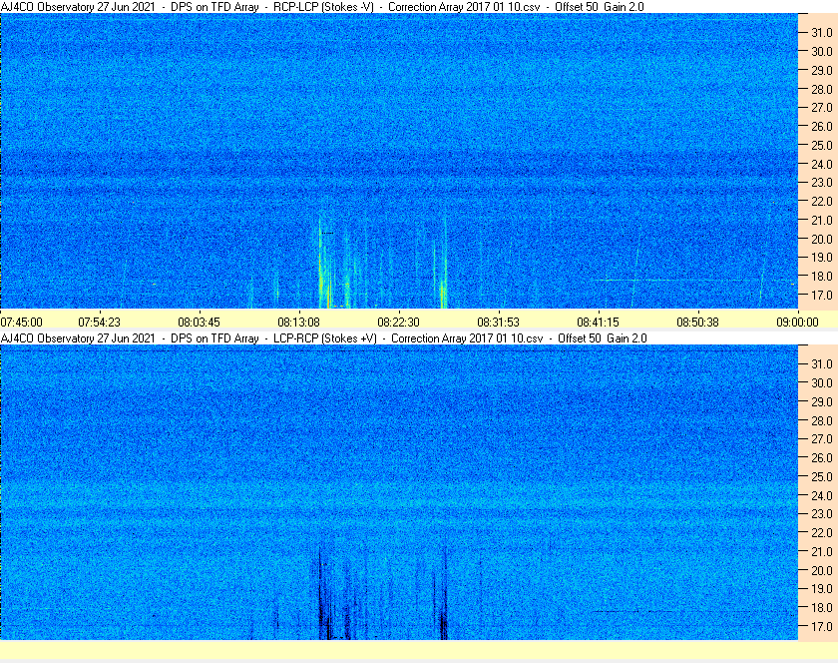Click 17.0 frequency label in LCP-RCP plot
Screen dimensions: 838x663
coord(822,626)
